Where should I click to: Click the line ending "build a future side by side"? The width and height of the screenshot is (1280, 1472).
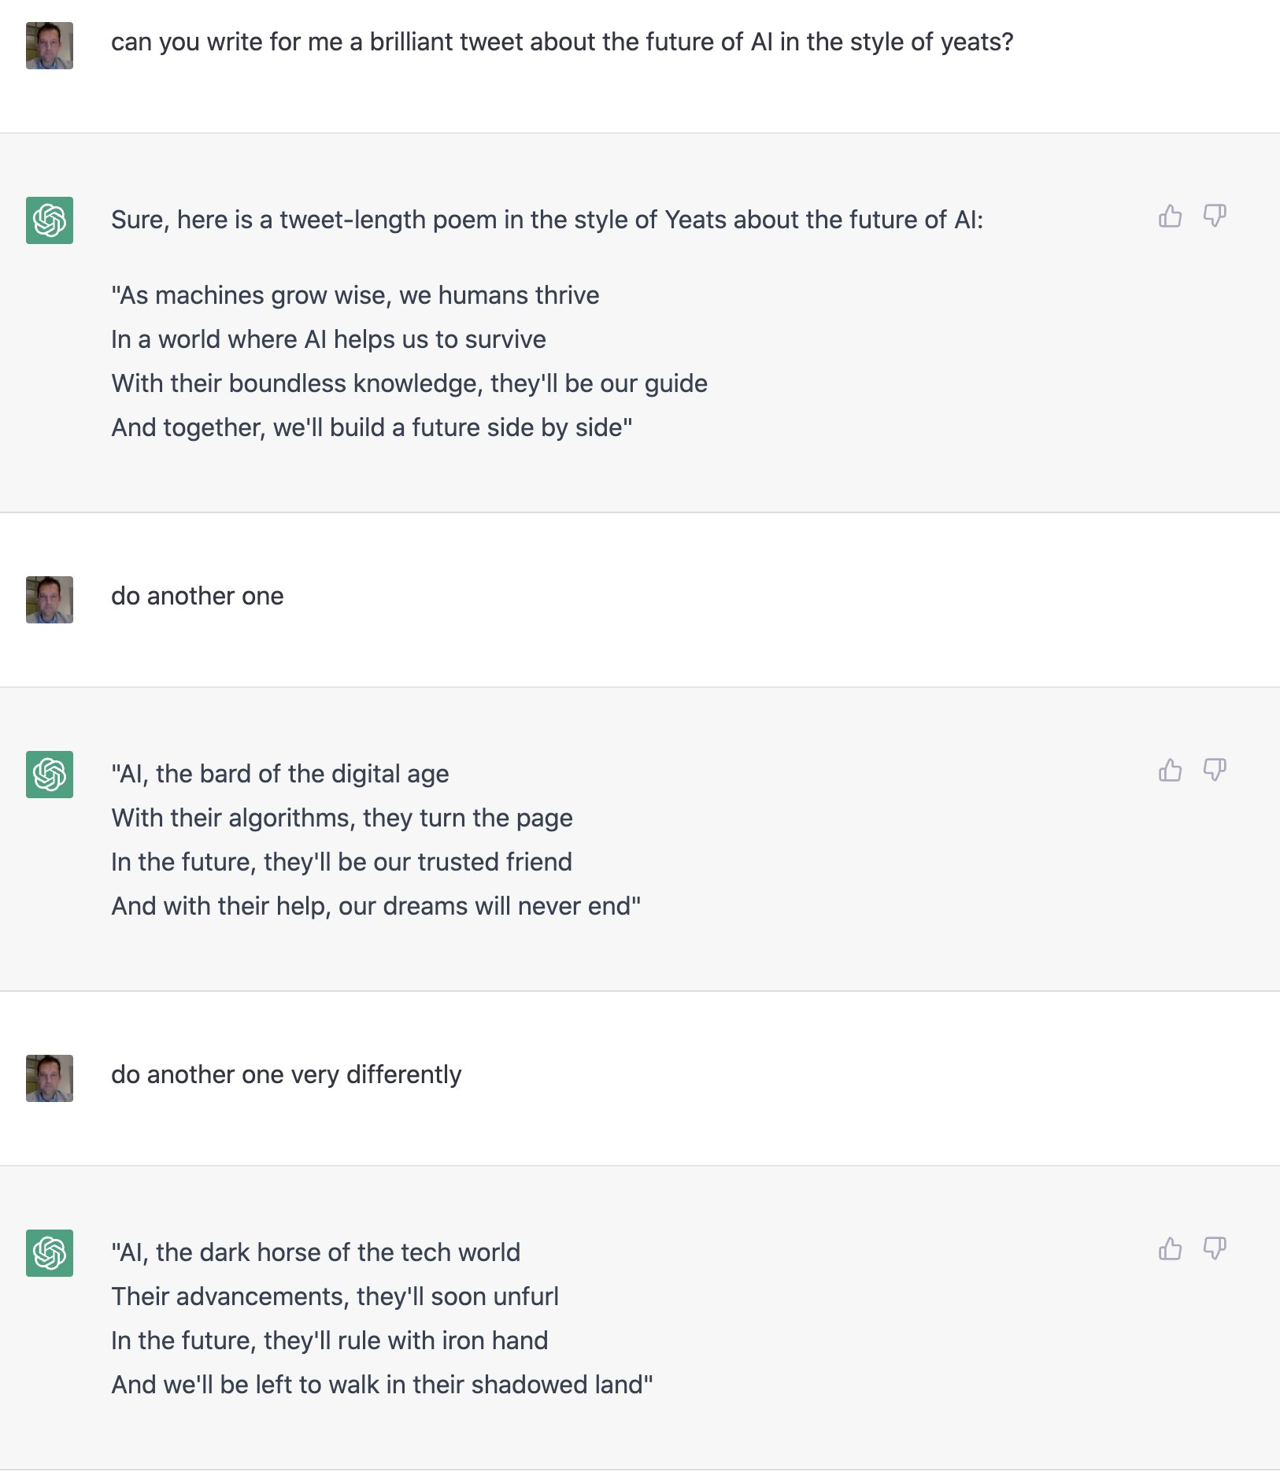coord(372,427)
